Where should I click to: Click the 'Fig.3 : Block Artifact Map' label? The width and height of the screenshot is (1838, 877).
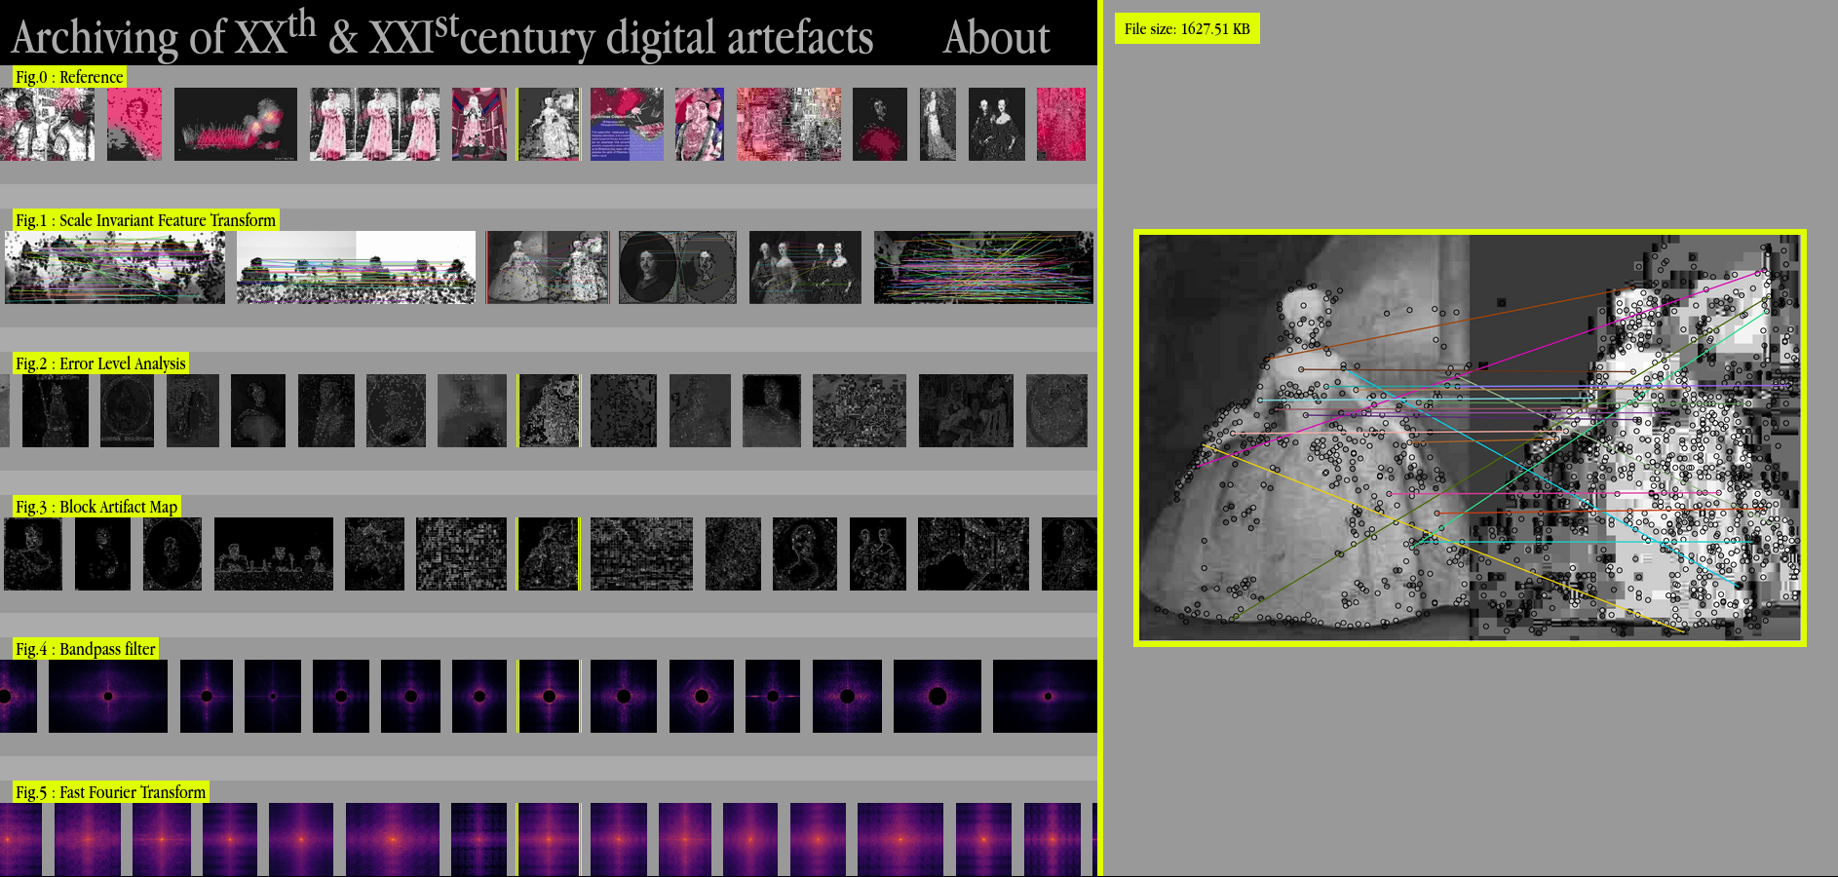point(96,507)
